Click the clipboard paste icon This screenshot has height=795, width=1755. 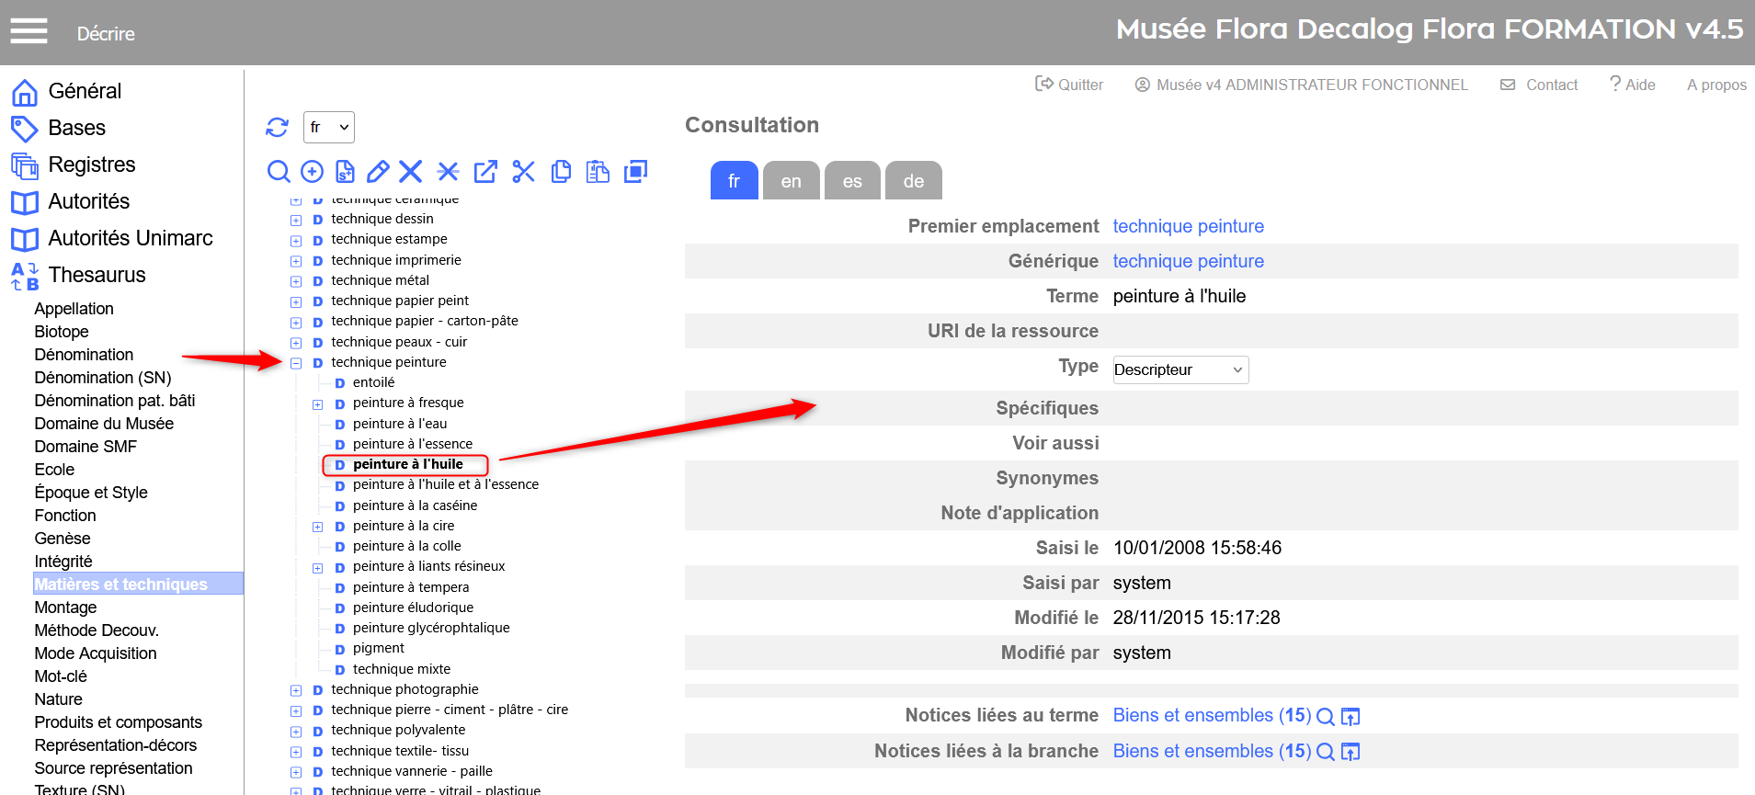click(x=598, y=172)
